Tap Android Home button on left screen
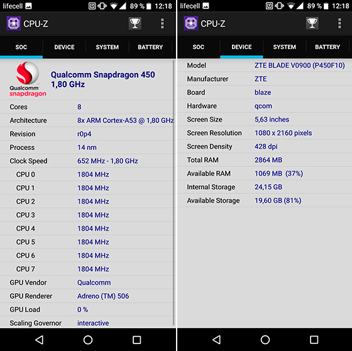Screen dimensions: 352x351 [x=88, y=340]
